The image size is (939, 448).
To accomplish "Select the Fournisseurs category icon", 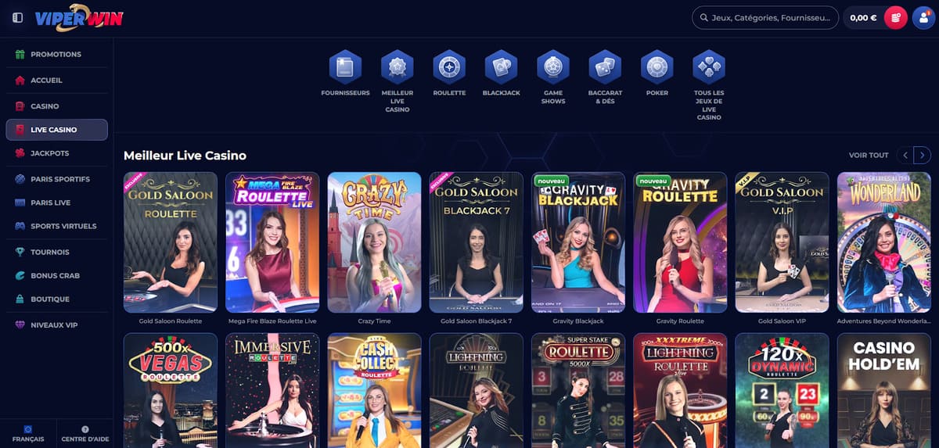I will click(x=345, y=67).
